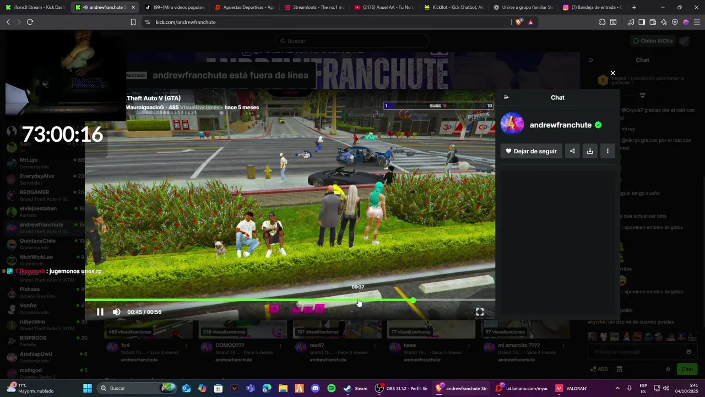Open more options menu for clip

pyautogui.click(x=608, y=151)
